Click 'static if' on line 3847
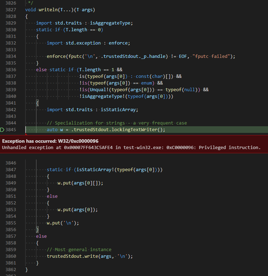 (59, 170)
